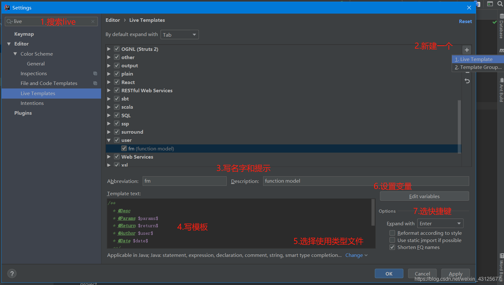Click the Cancel button
Viewport: 504px width, 285px height.
(x=422, y=274)
